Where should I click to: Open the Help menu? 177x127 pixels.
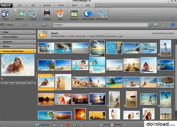[88, 5]
